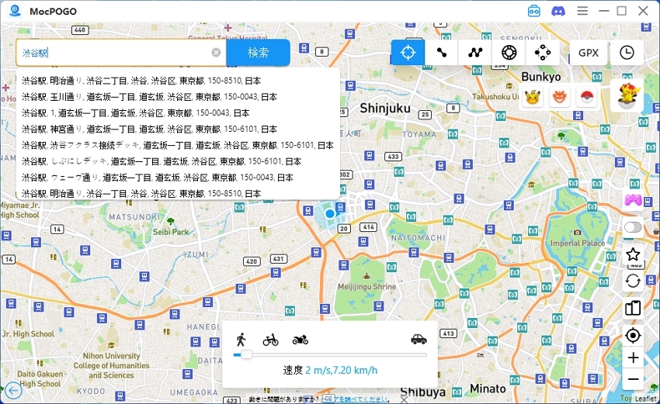Open the history clock icon
The image size is (660, 404).
coord(627,53)
